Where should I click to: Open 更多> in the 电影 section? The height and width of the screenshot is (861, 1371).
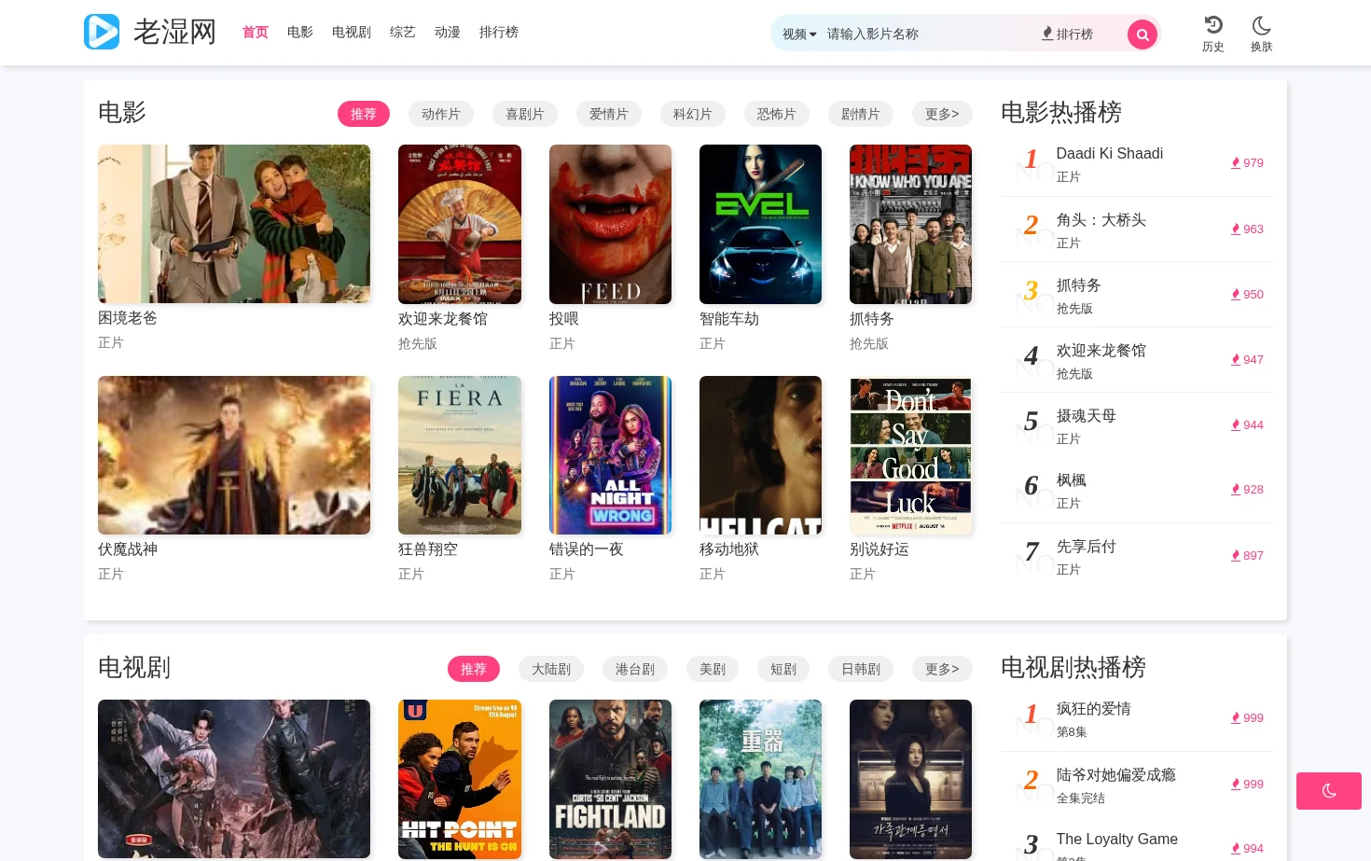(942, 114)
